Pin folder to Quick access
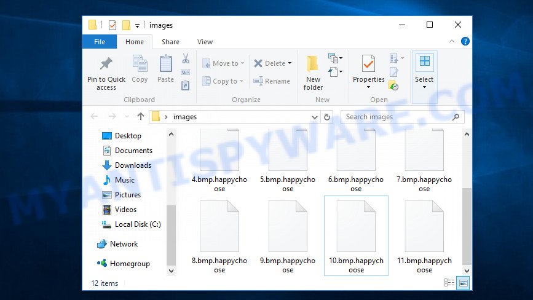 click(x=106, y=73)
